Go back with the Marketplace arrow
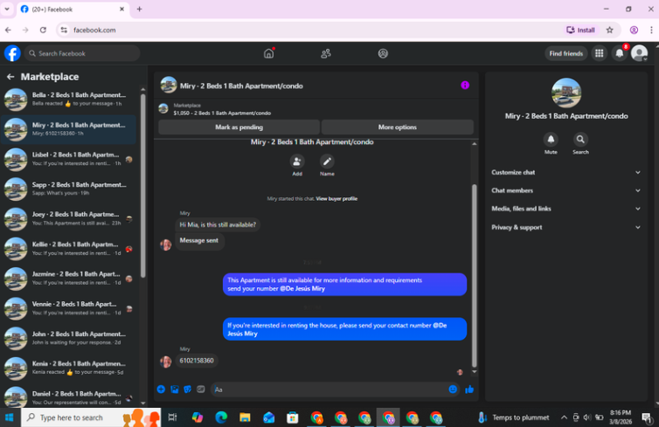This screenshot has width=659, height=427. click(10, 77)
